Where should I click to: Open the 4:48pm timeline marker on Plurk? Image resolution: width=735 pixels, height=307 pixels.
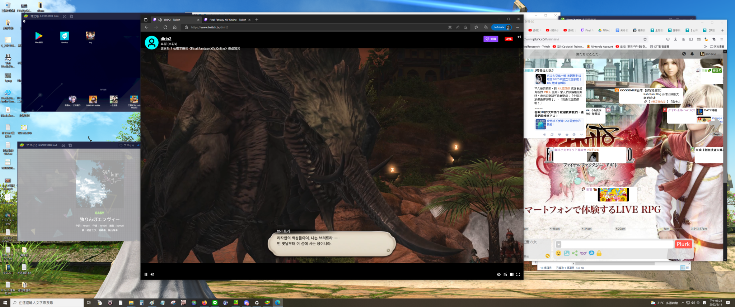point(554,229)
